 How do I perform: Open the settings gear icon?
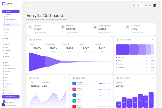tap(146, 5)
